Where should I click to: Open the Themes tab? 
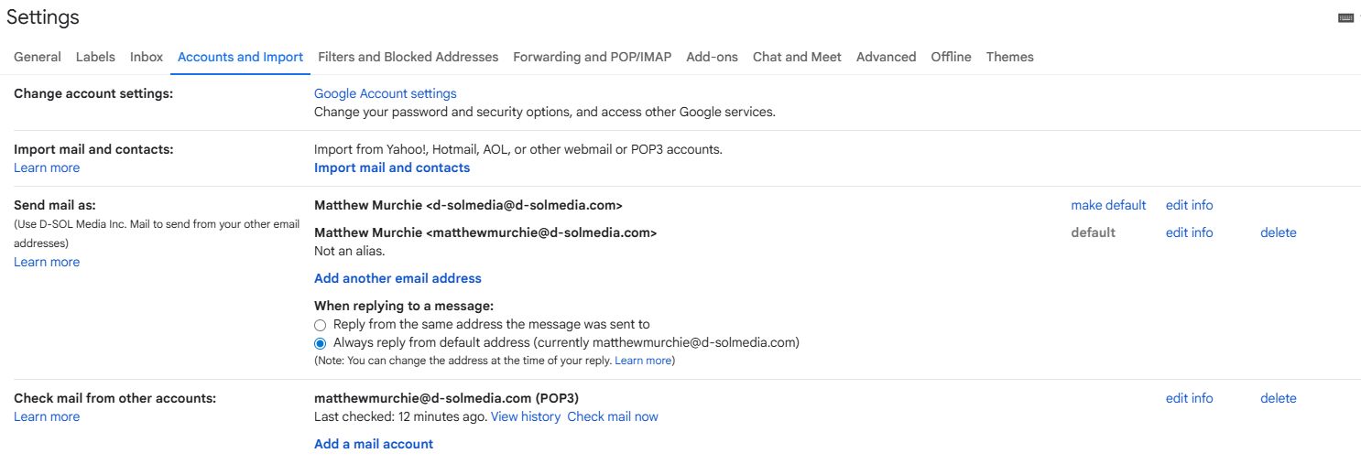click(x=1009, y=57)
